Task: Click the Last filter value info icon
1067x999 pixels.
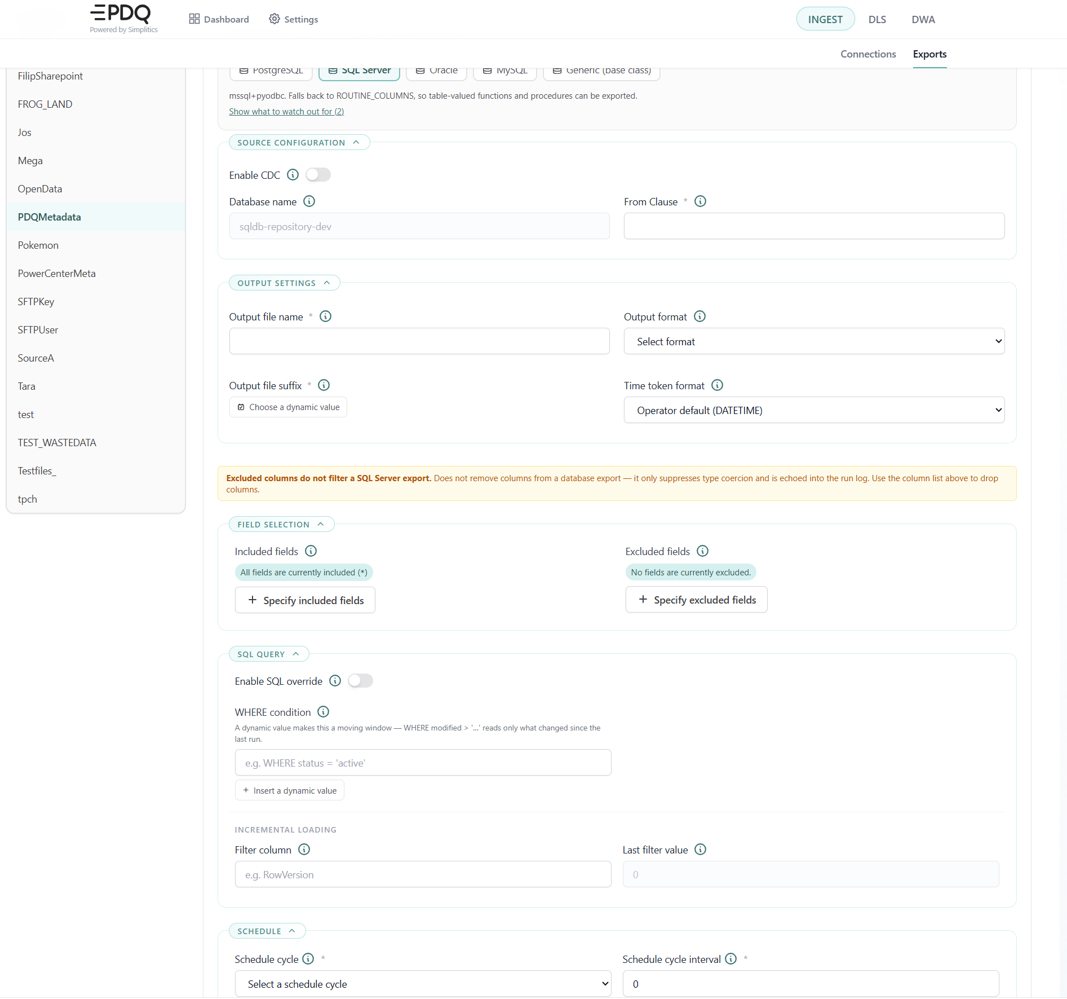Action: [x=700, y=850]
